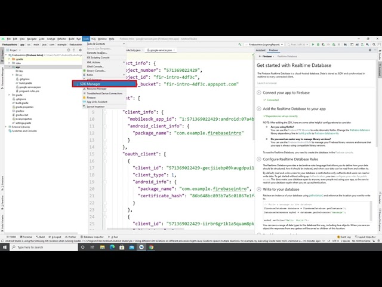
Task: Open File Explorer from the taskbar
Action: pyautogui.click(x=102, y=247)
